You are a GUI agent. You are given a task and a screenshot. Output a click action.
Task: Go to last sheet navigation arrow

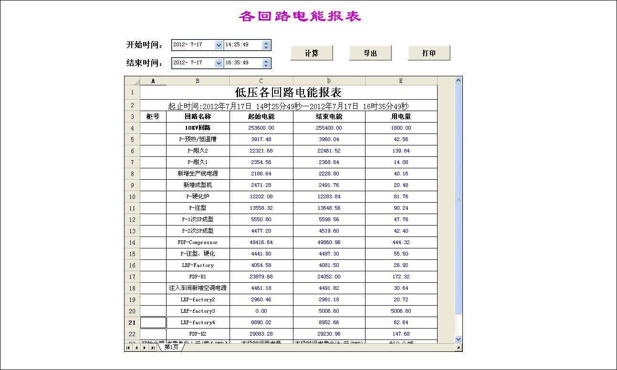(x=153, y=348)
